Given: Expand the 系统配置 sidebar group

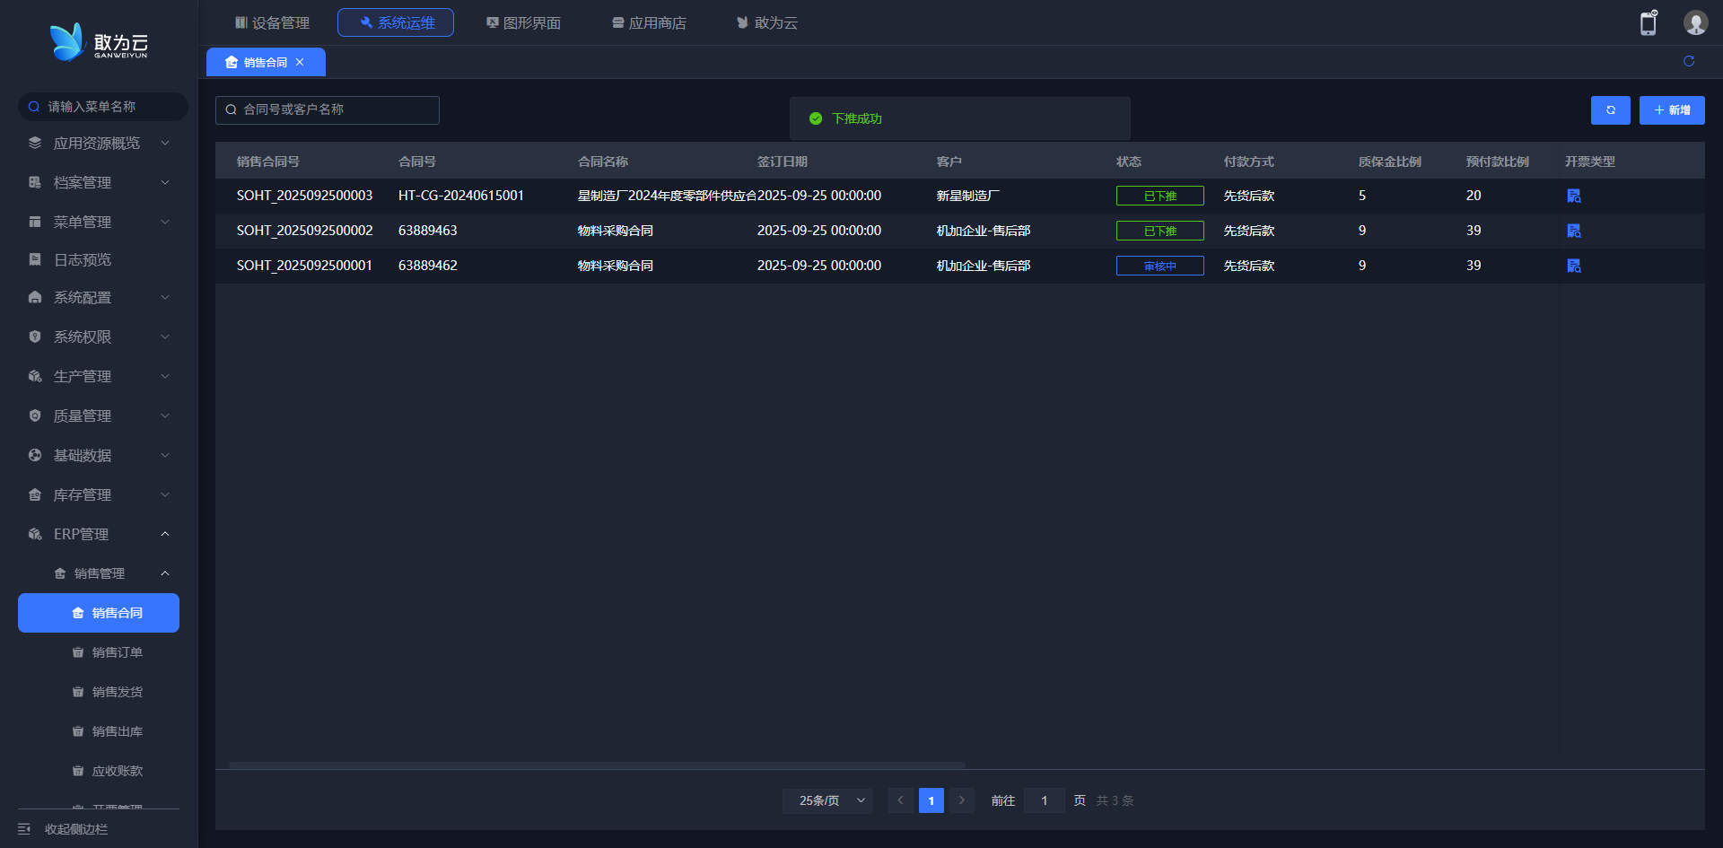Looking at the screenshot, I should (x=99, y=297).
